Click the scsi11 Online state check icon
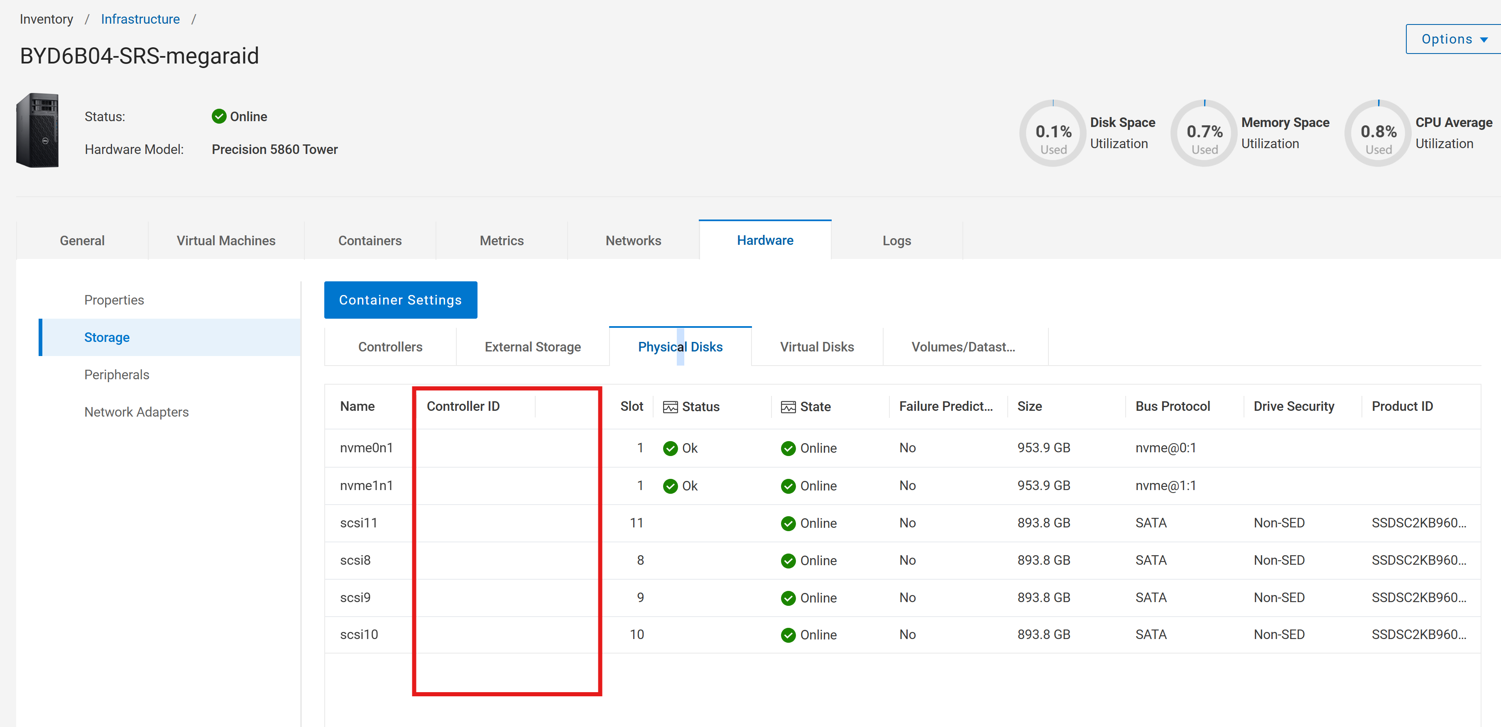 coord(788,523)
